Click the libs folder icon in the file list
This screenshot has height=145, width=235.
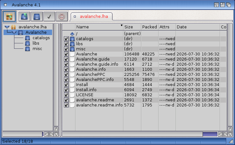pos(72,44)
